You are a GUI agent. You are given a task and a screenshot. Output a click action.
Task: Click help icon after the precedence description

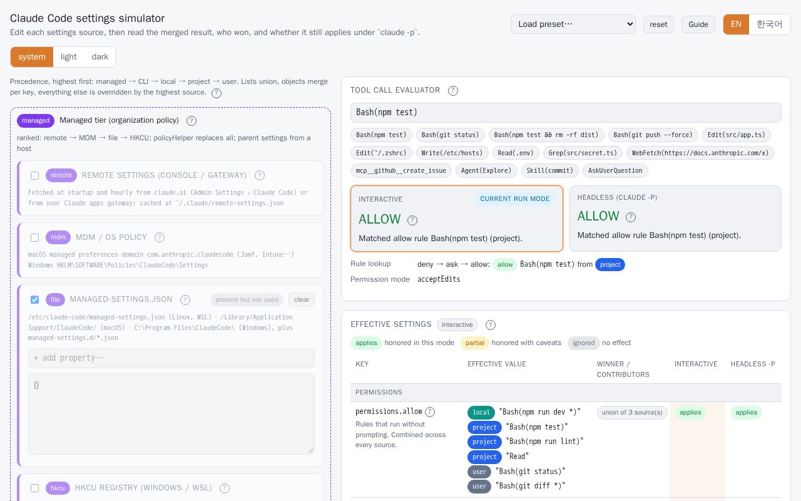(x=217, y=93)
